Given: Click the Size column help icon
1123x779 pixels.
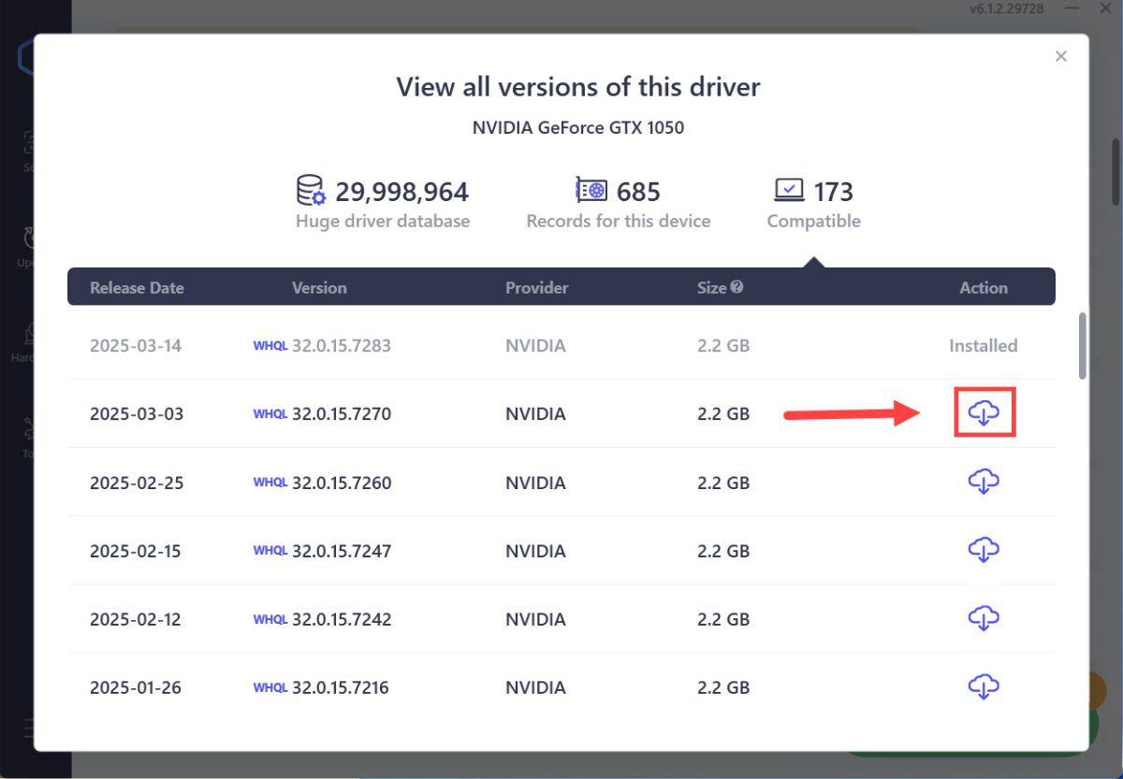Looking at the screenshot, I should [x=737, y=287].
